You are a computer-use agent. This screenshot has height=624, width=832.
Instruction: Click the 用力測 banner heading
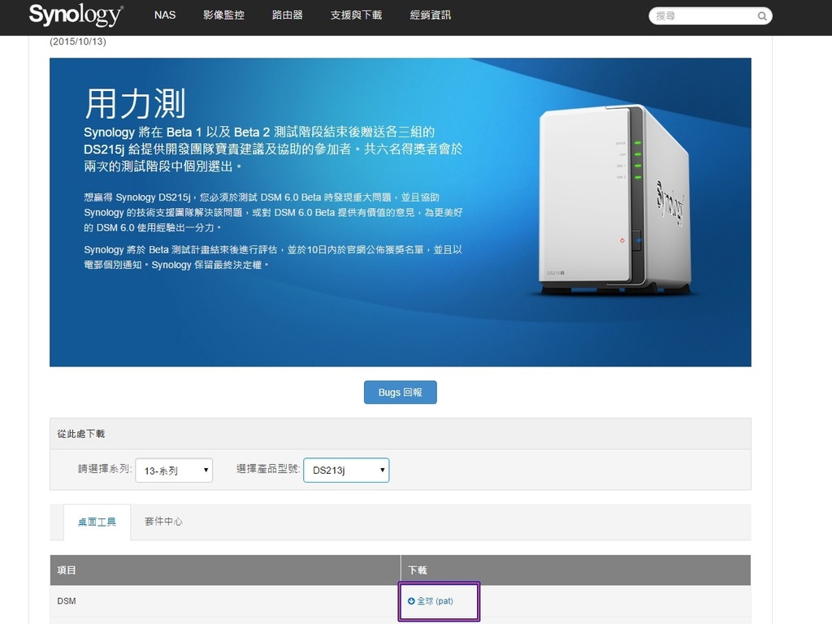(x=135, y=104)
